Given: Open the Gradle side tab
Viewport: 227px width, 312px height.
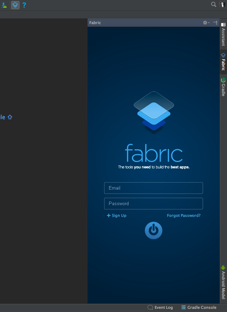Looking at the screenshot, I should [223, 87].
